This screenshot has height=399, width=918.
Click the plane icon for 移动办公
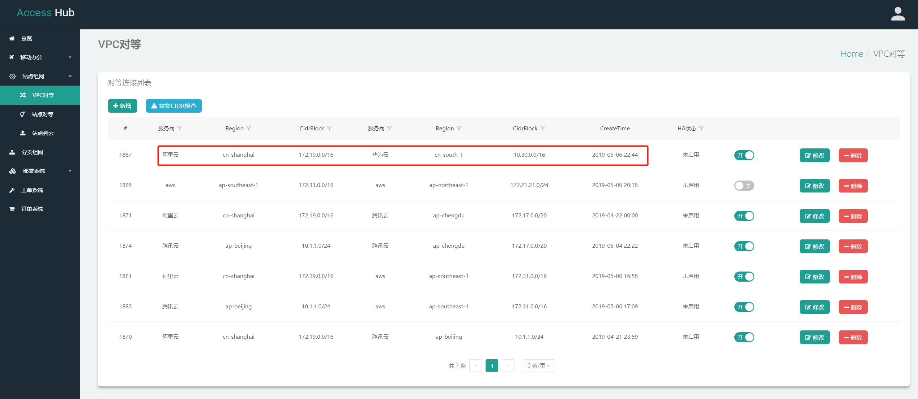pyautogui.click(x=12, y=57)
